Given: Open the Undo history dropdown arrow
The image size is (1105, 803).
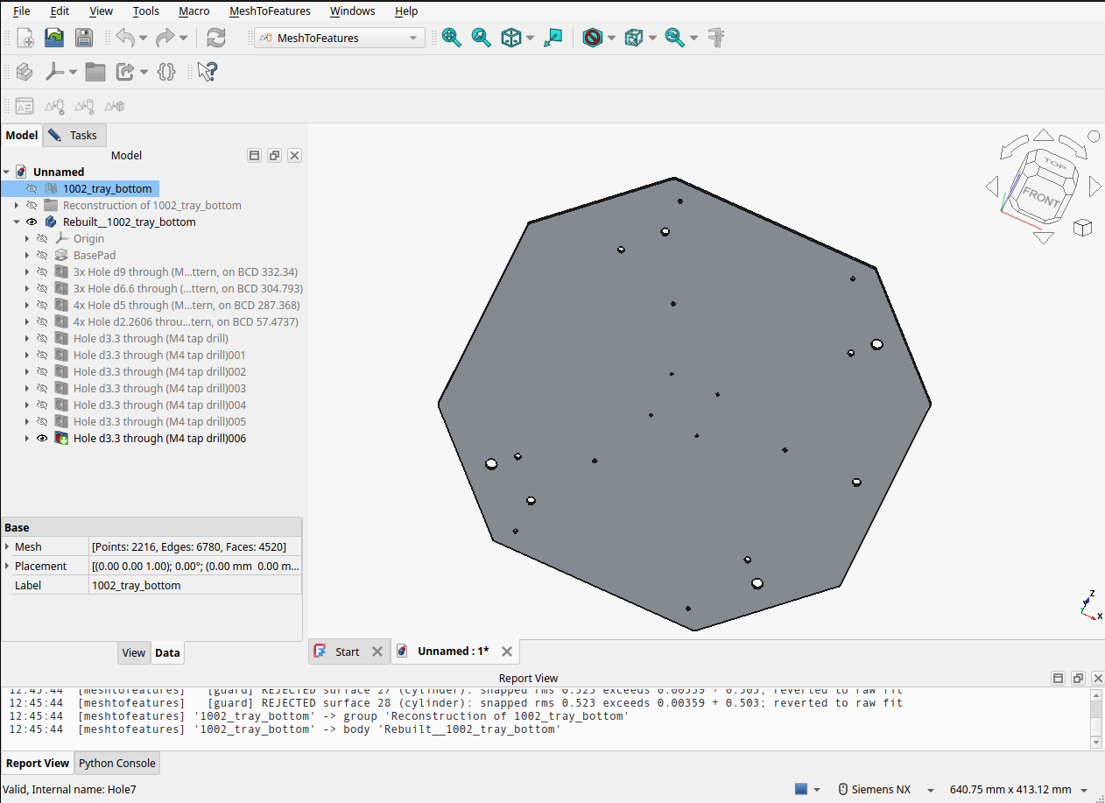Looking at the screenshot, I should tap(144, 38).
